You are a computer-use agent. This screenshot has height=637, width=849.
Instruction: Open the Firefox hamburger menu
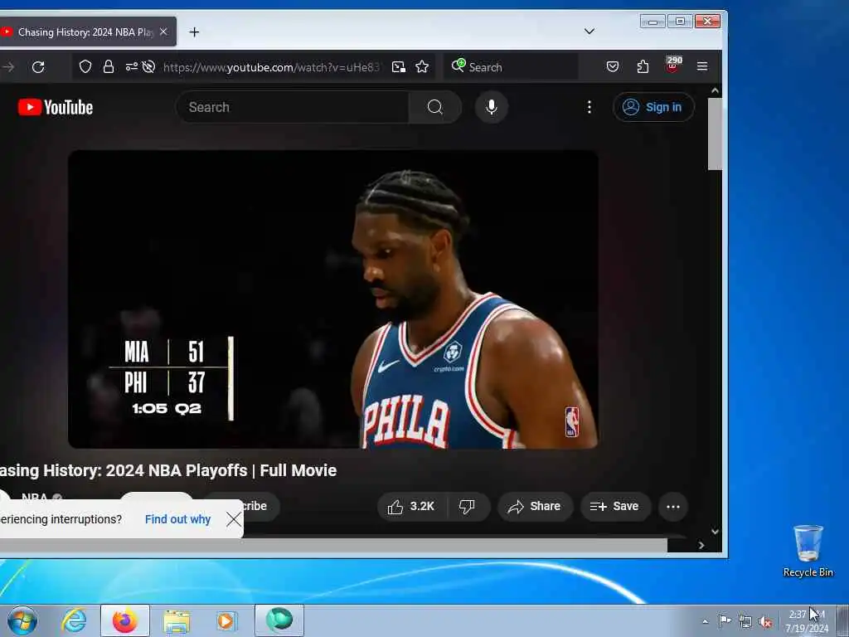click(702, 66)
